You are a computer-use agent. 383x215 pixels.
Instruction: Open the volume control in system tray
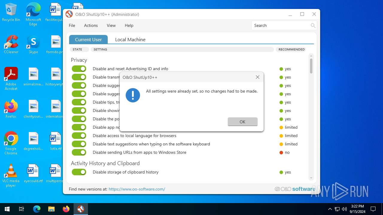click(x=344, y=209)
